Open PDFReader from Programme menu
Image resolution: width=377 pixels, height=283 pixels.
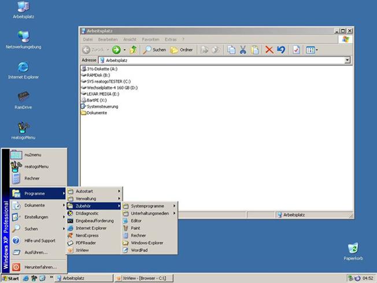(x=94, y=243)
